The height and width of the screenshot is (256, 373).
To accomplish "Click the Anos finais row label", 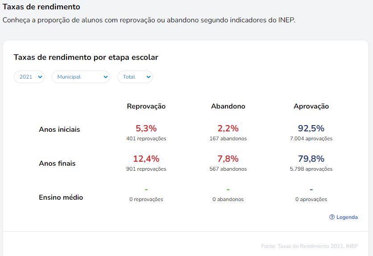I will pos(57,164).
